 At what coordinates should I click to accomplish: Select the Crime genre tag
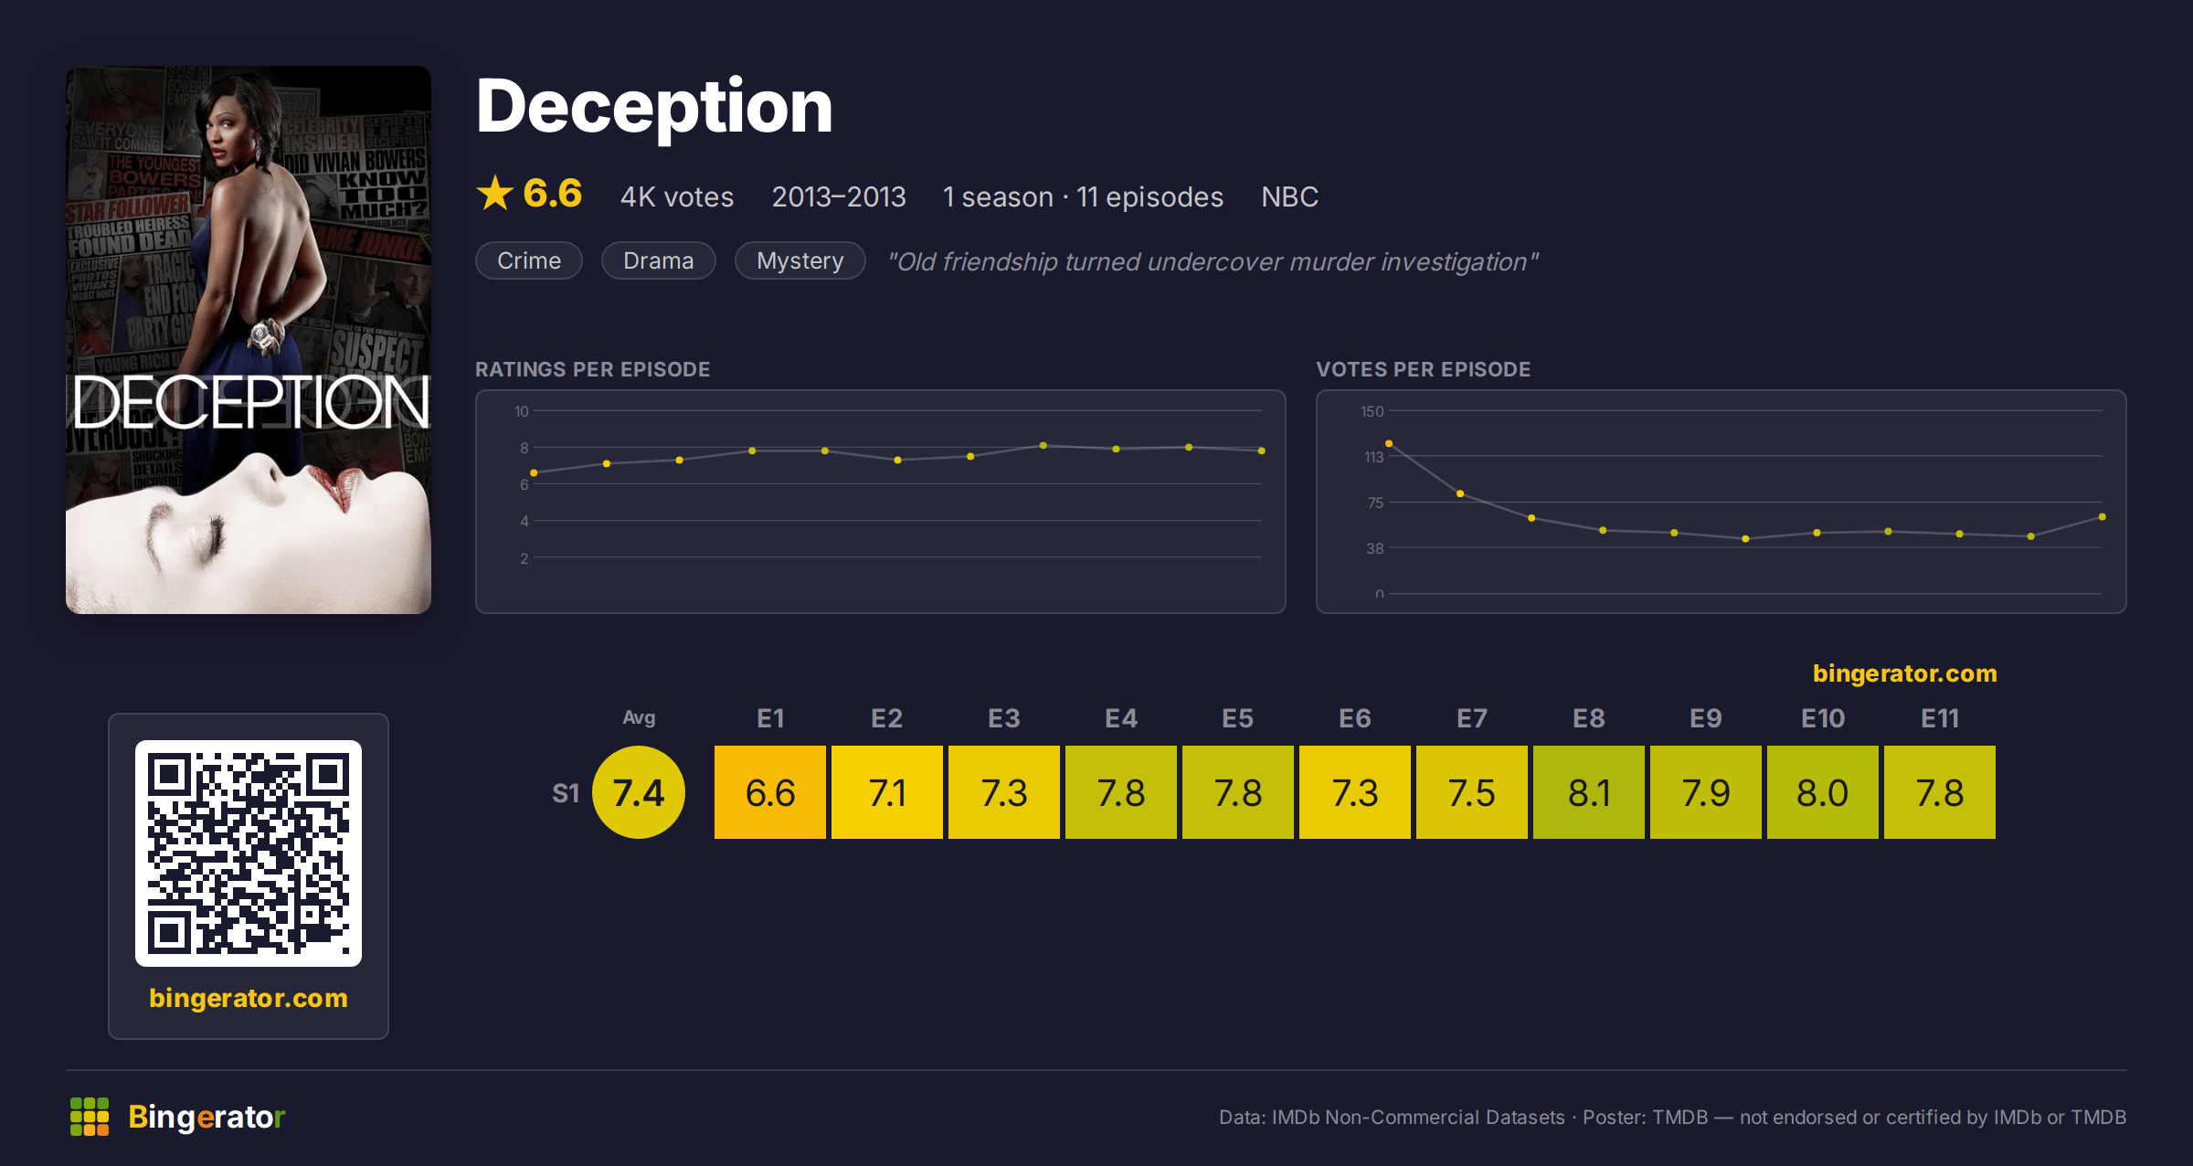point(529,260)
